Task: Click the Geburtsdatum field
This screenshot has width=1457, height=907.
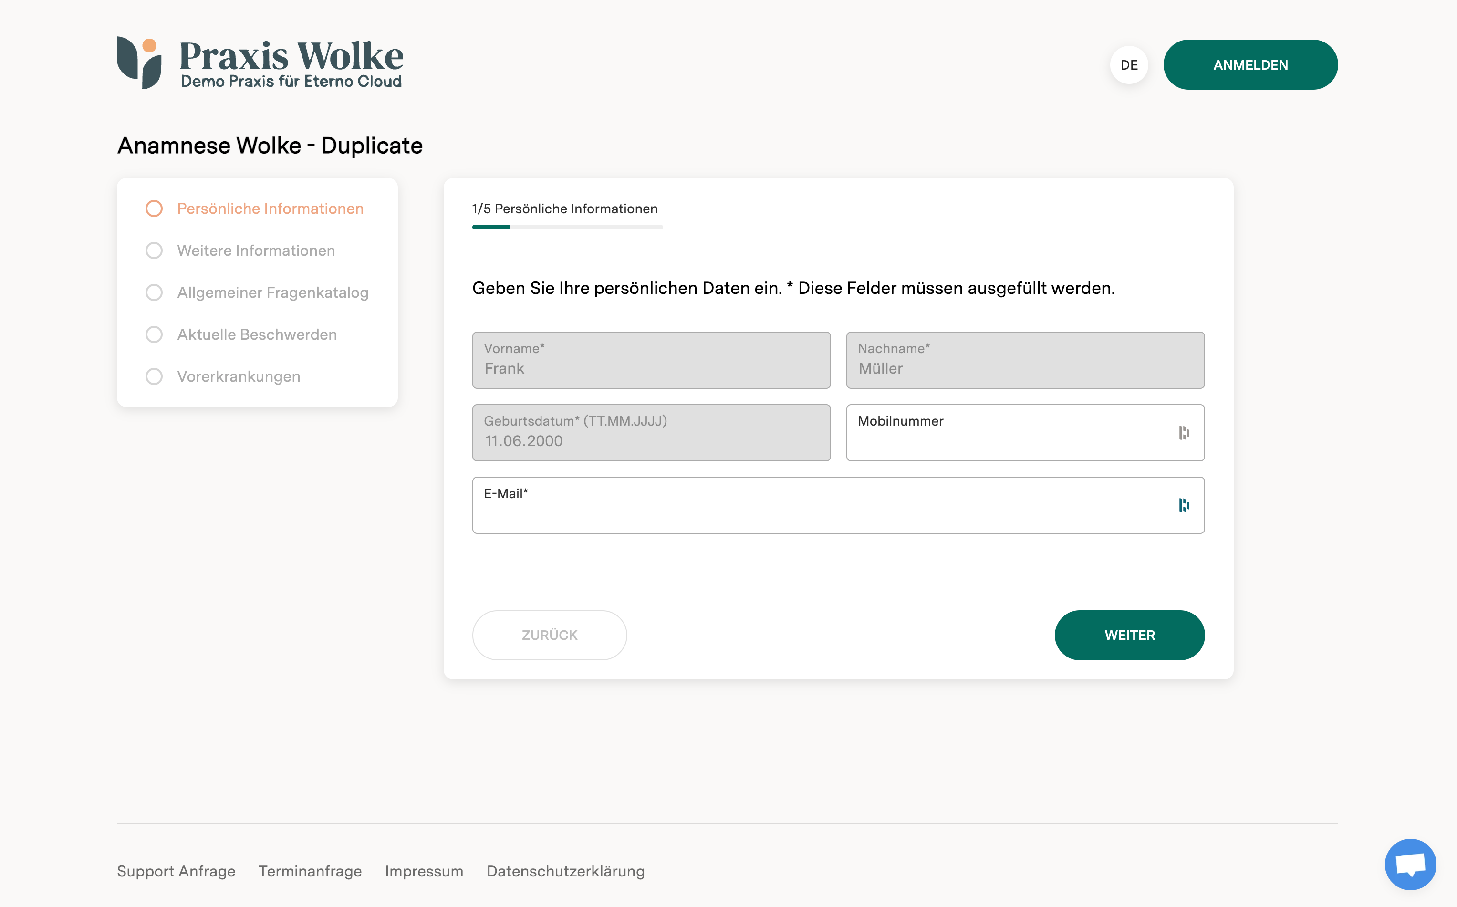Action: click(x=651, y=432)
